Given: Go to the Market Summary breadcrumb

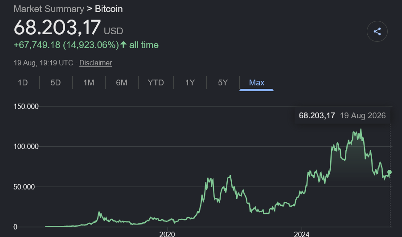Looking at the screenshot, I should [49, 9].
